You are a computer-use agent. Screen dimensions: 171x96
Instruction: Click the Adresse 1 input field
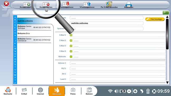click(118, 63)
